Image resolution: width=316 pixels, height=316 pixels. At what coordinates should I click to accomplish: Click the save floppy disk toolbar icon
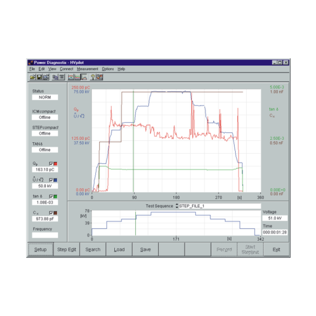(39, 77)
